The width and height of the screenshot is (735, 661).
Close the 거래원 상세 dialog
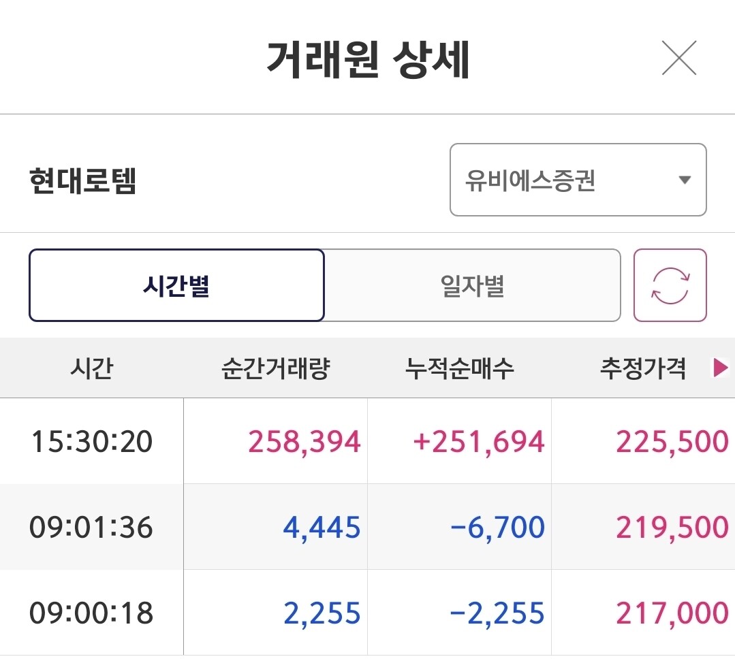point(679,59)
